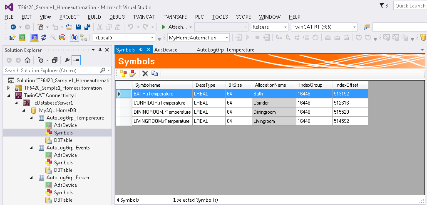Sort by the IndexOffset column header

tap(350, 85)
